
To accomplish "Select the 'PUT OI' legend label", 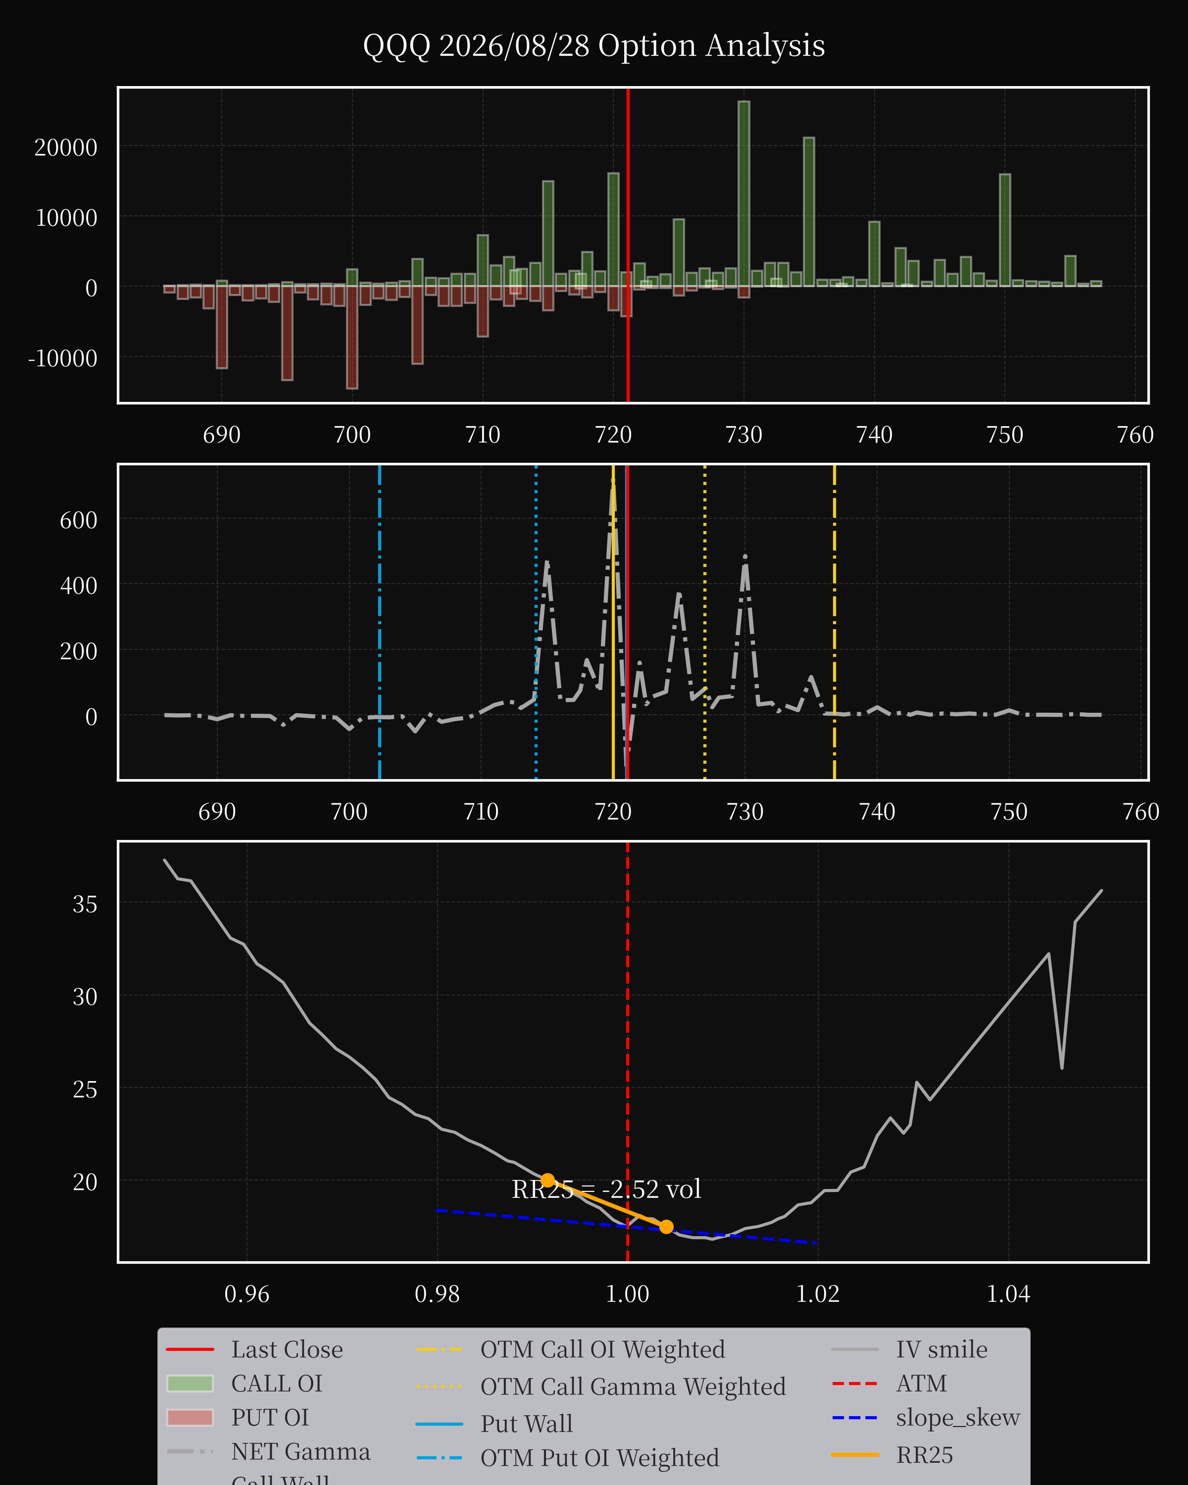I will point(270,1418).
